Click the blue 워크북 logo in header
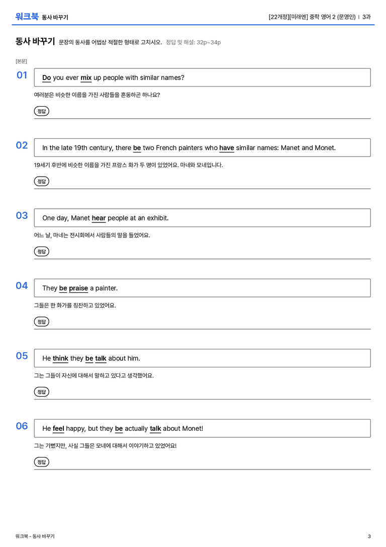This screenshot has width=386, height=547. (27, 17)
